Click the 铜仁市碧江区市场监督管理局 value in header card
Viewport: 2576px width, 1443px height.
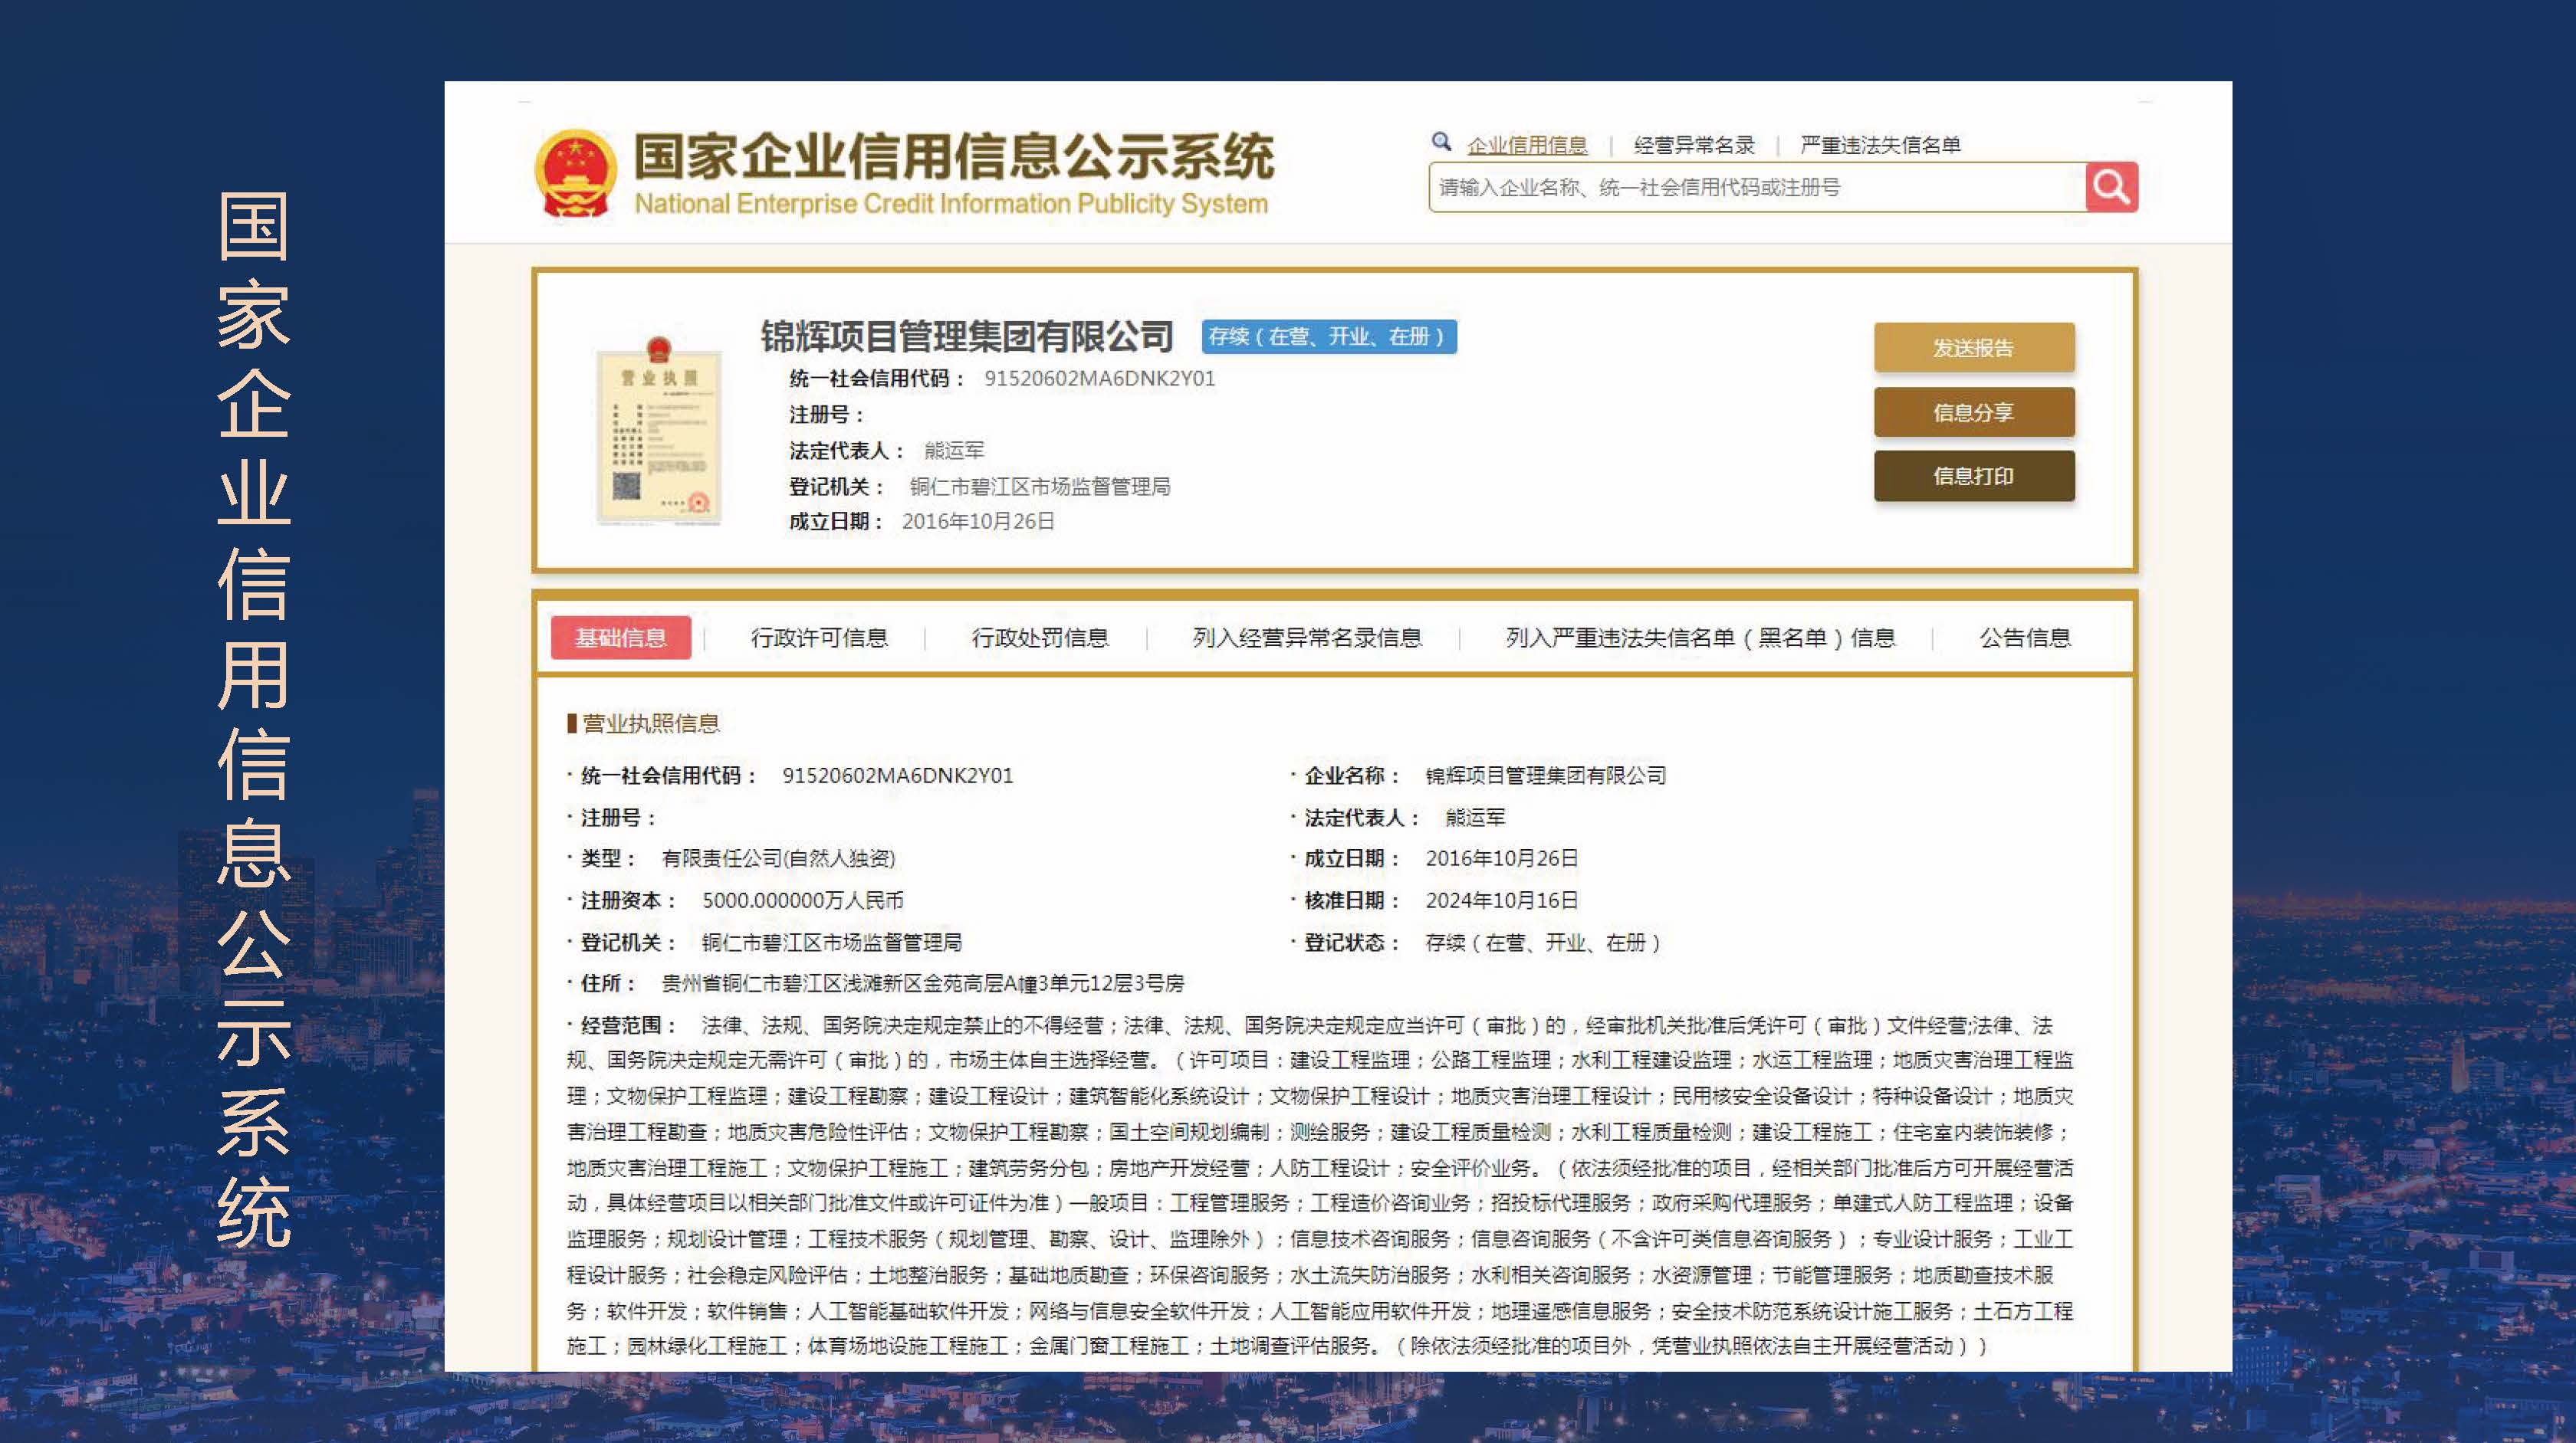[x=1040, y=487]
